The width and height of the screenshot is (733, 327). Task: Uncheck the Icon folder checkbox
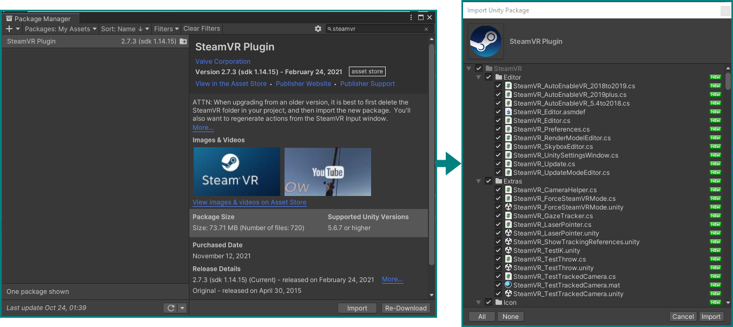tap(488, 303)
